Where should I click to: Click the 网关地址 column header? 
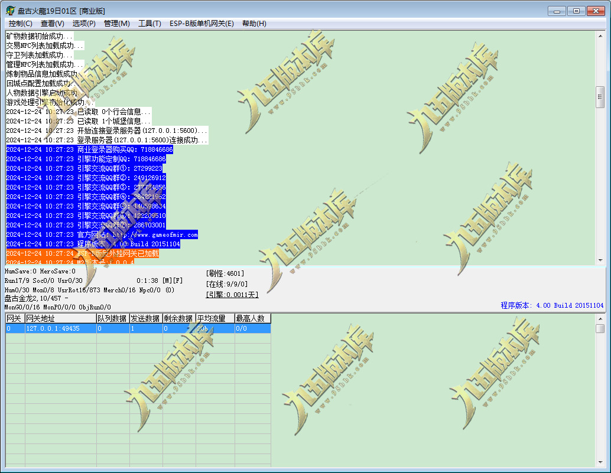[61, 318]
